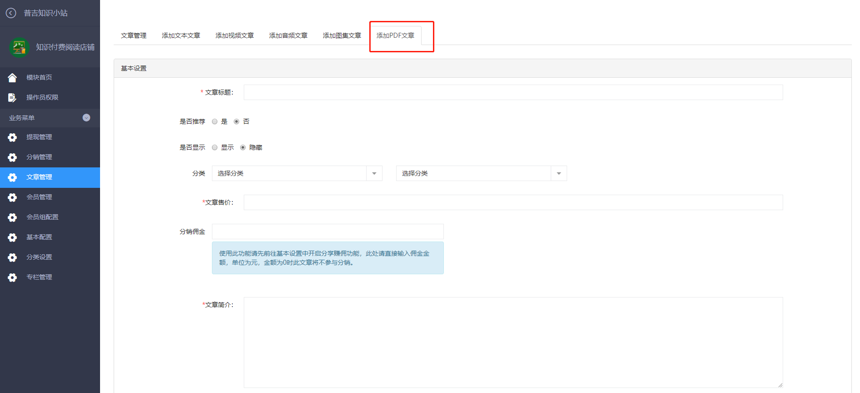Click 普吉知识小站 site title
This screenshot has height=393, width=860.
45,13
